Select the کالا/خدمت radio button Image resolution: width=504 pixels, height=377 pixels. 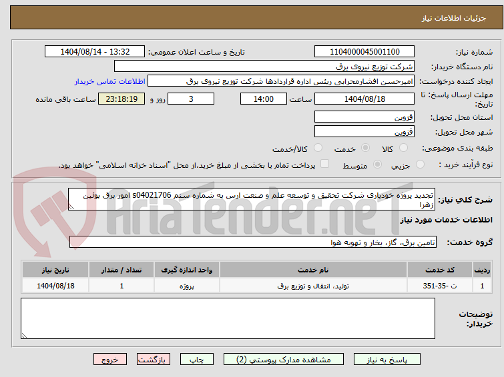318,148
